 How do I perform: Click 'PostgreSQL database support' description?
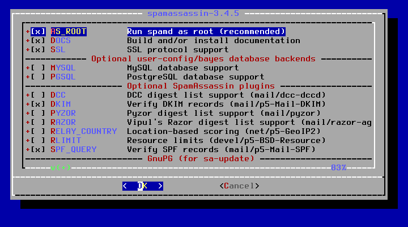tap(195, 77)
